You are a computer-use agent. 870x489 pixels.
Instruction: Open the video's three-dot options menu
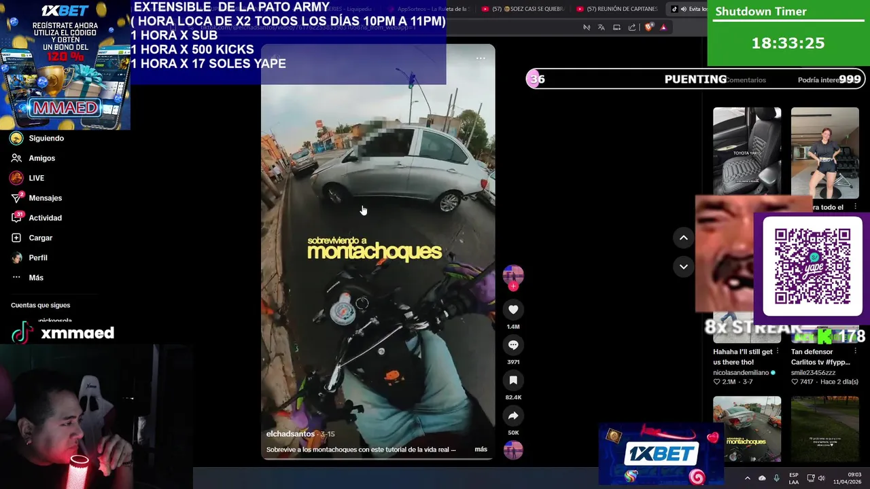[481, 58]
